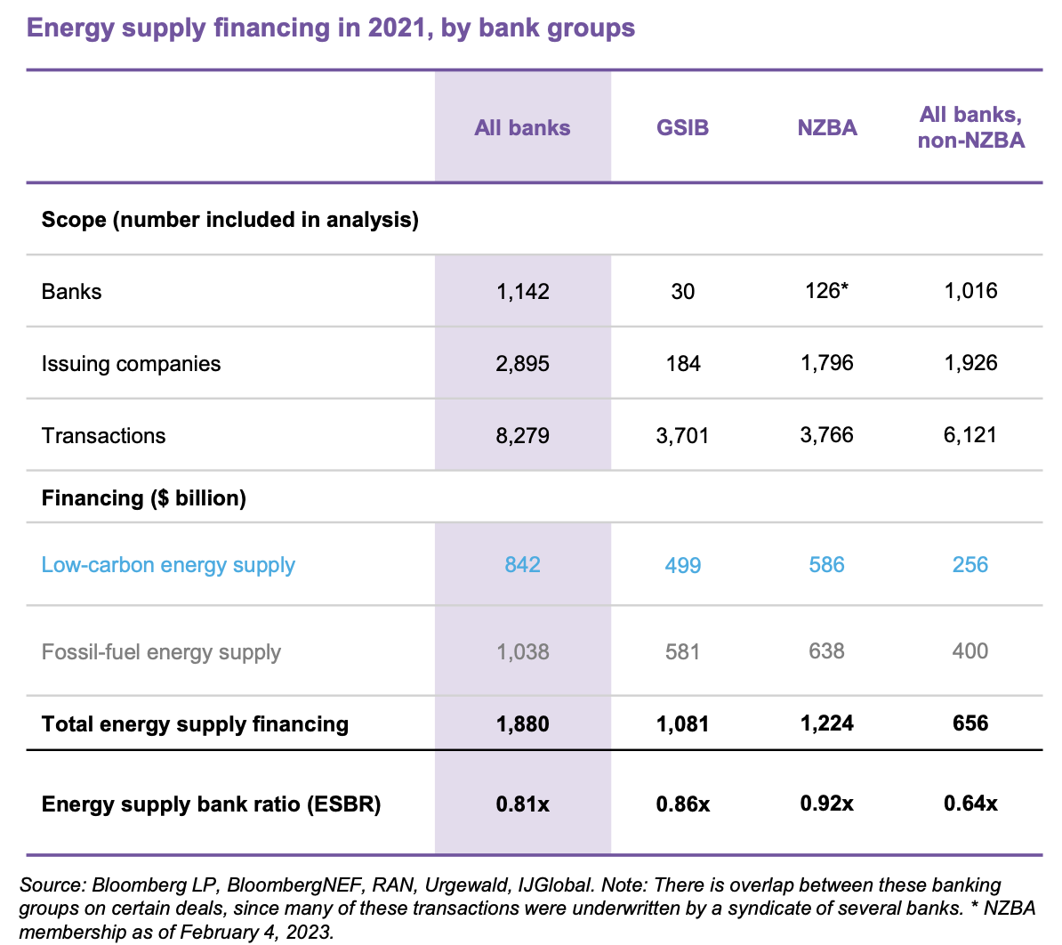Click the 'Scope (number included in analysis)' heading
This screenshot has height=945, width=1062.
[x=229, y=219]
